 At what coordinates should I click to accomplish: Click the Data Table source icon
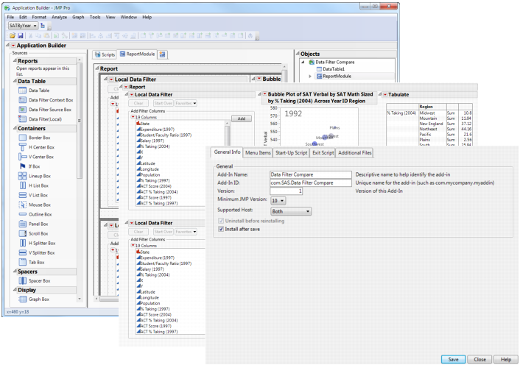[21, 90]
